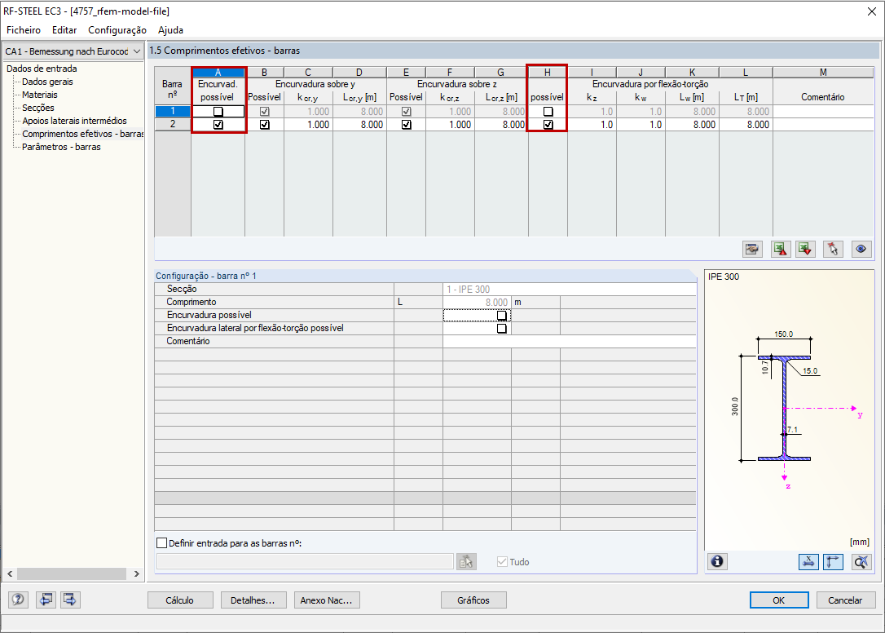Select 'Secções' in the tree
This screenshot has width=885, height=633.
[37, 108]
